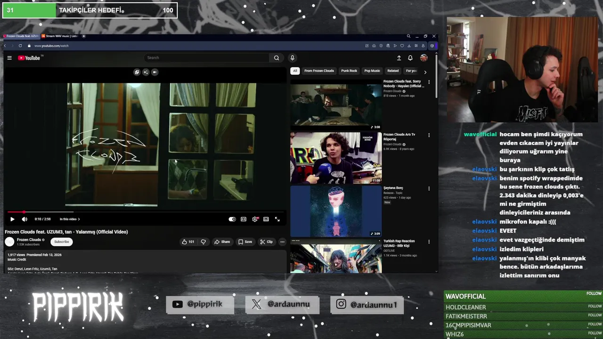Open a new browser tab with plus icon
This screenshot has height=339, width=603.
point(84,36)
